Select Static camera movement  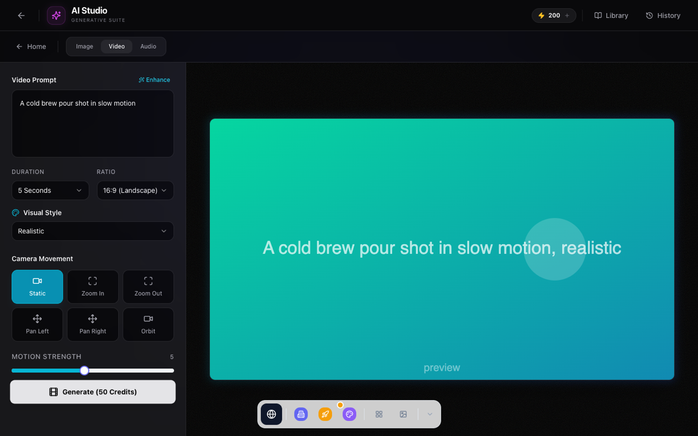coord(38,287)
